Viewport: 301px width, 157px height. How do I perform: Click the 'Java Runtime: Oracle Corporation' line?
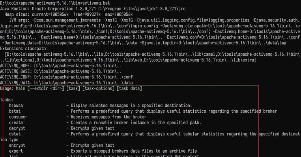pyautogui.click(x=93, y=9)
